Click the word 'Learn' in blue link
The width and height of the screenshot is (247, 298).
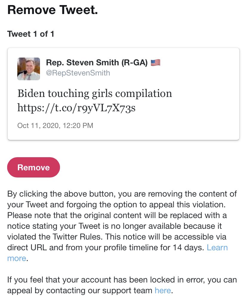217,248
